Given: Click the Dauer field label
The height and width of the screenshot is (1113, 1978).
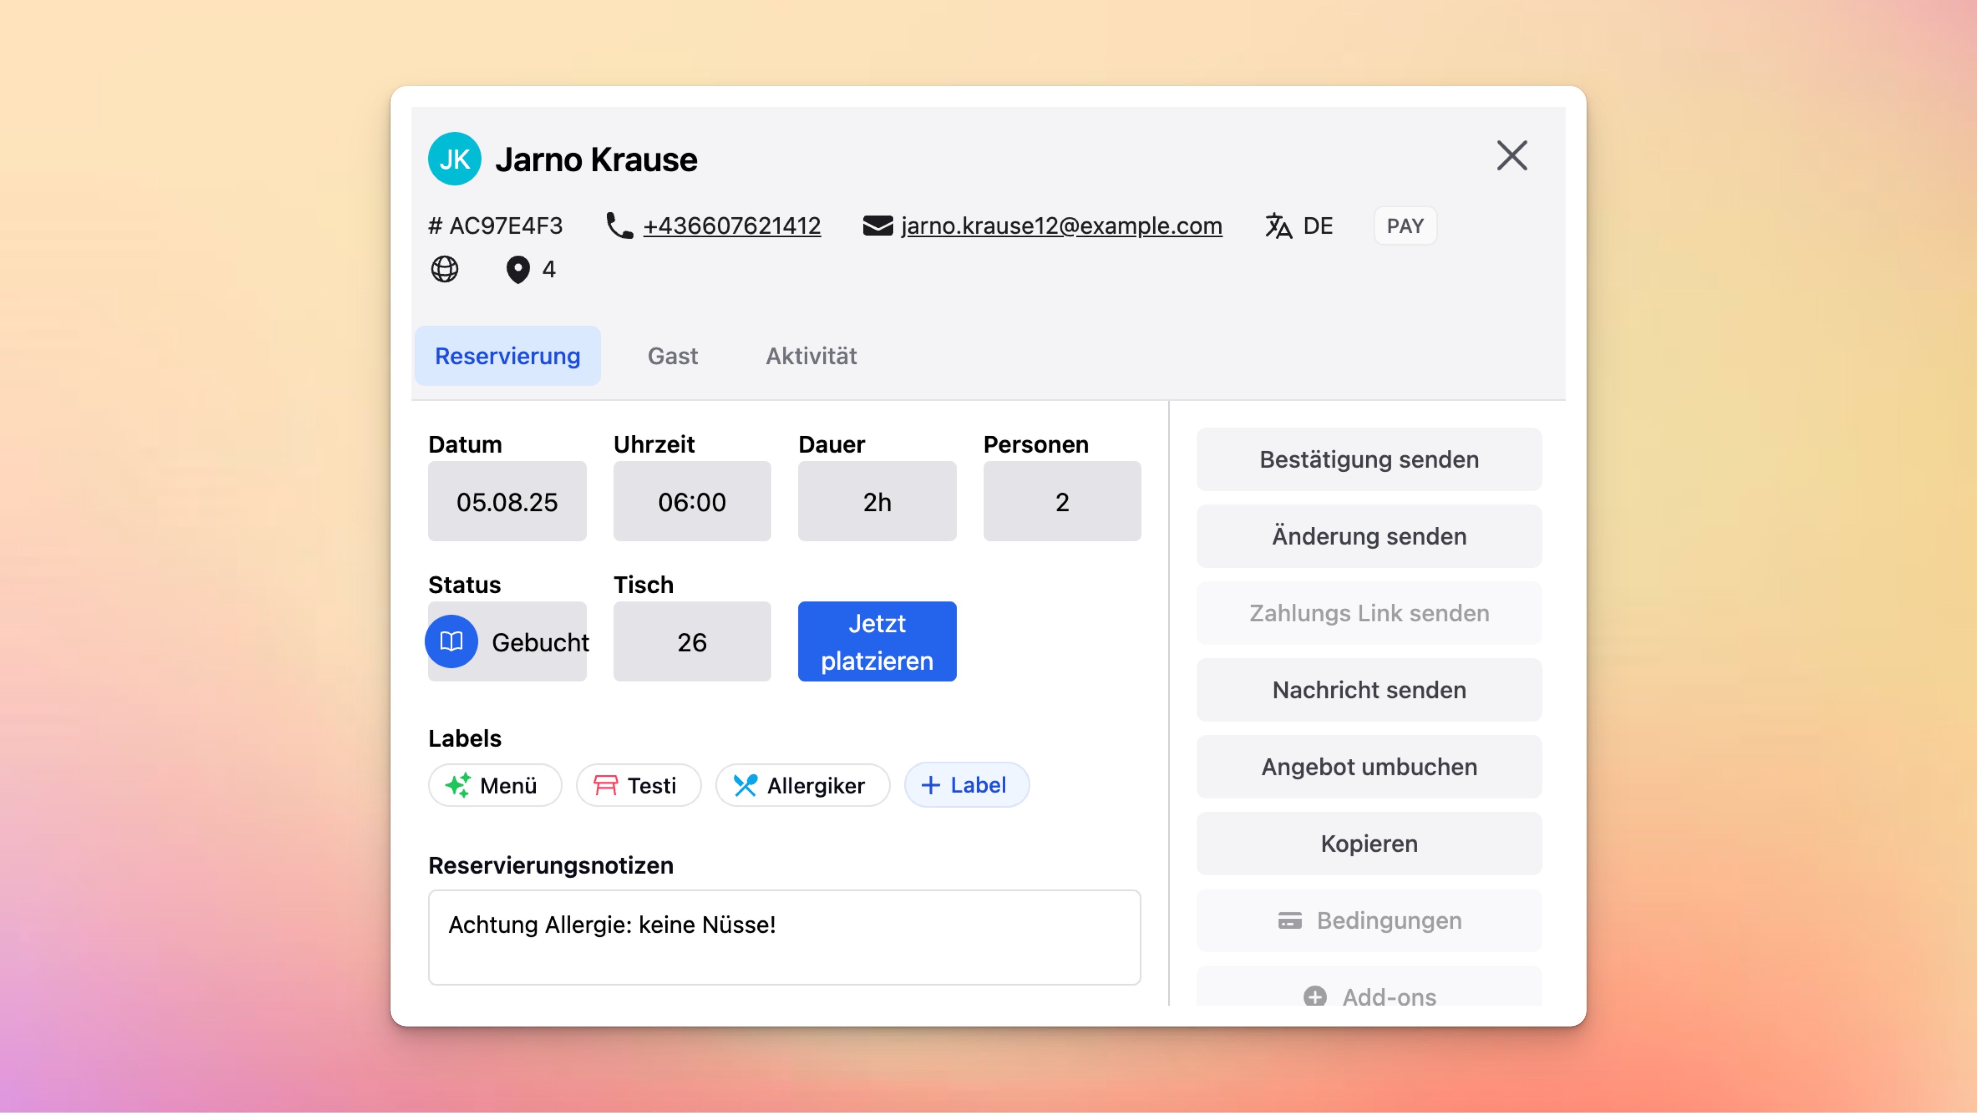Looking at the screenshot, I should (831, 445).
